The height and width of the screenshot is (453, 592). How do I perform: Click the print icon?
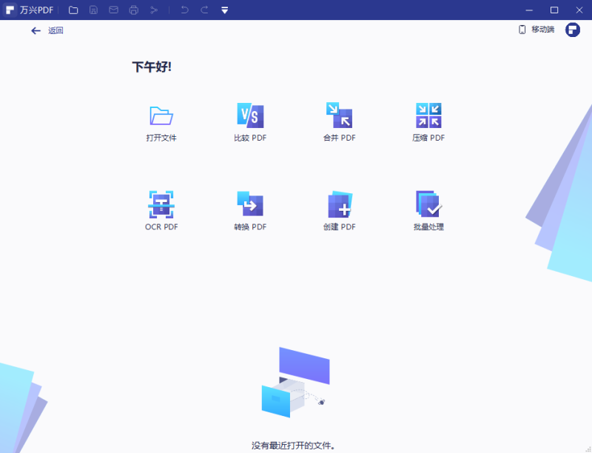click(x=134, y=10)
